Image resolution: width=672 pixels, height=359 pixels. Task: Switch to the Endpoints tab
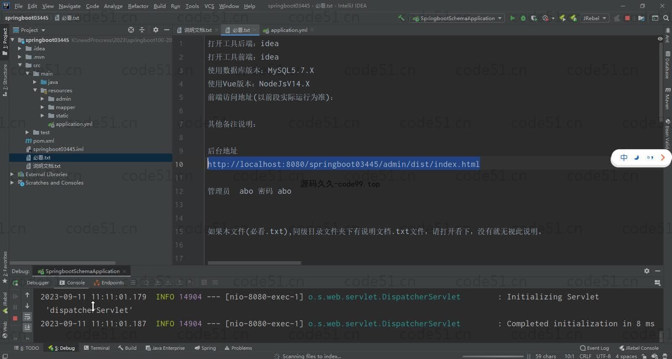click(x=109, y=282)
